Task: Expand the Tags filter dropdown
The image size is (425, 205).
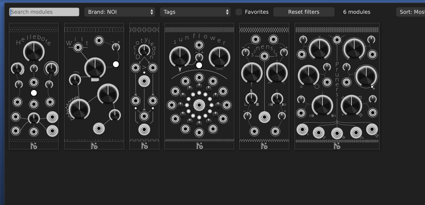Action: (195, 12)
